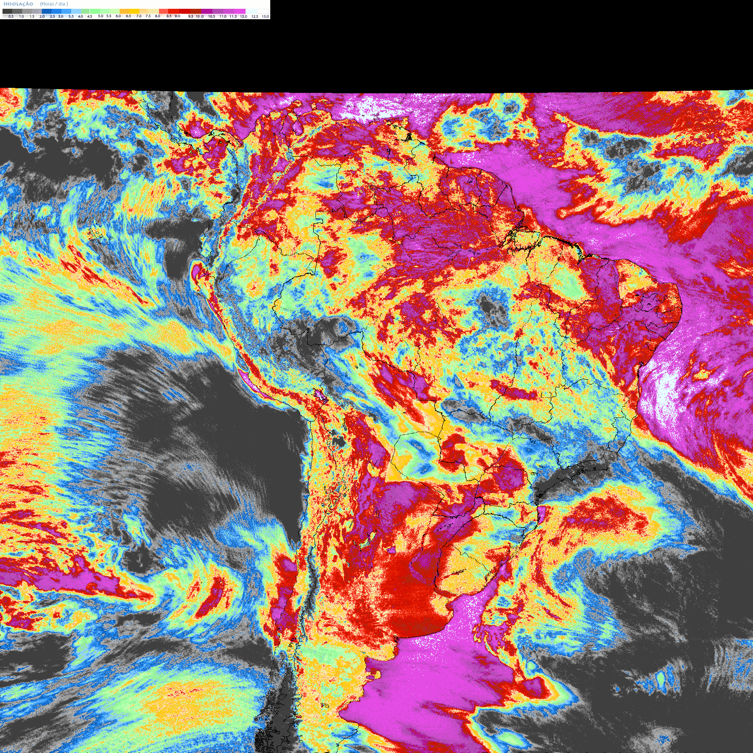
Task: Click the 9.5 legend value
Action: pyautogui.click(x=191, y=16)
